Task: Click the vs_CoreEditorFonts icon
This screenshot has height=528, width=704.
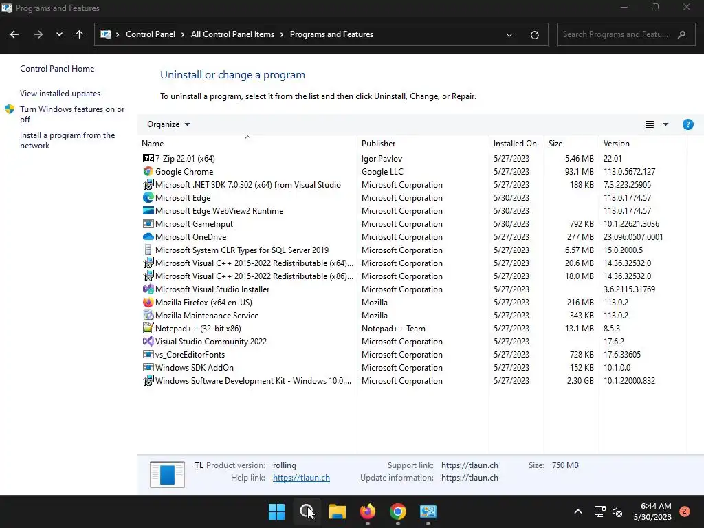Action: click(x=148, y=354)
